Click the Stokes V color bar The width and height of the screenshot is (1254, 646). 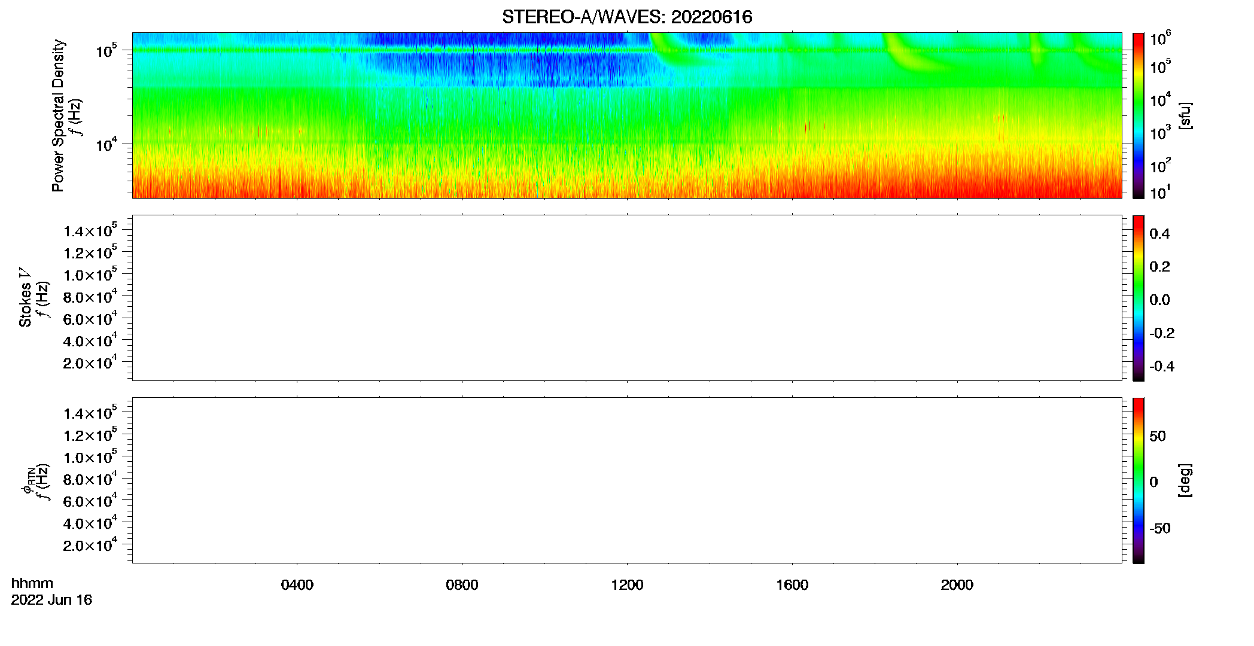click(1139, 298)
